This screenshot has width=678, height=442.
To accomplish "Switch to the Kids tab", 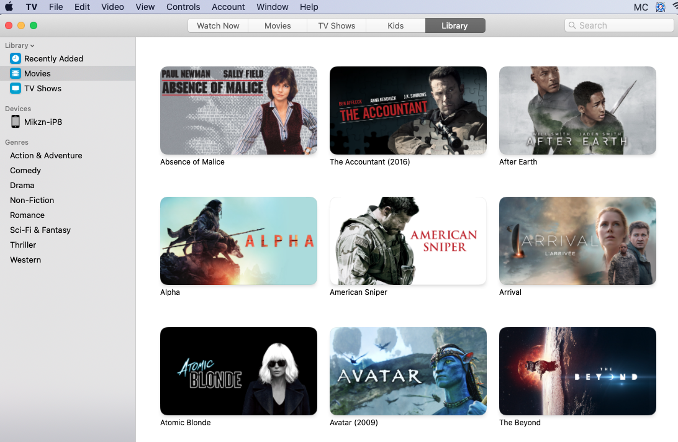I will tap(395, 25).
